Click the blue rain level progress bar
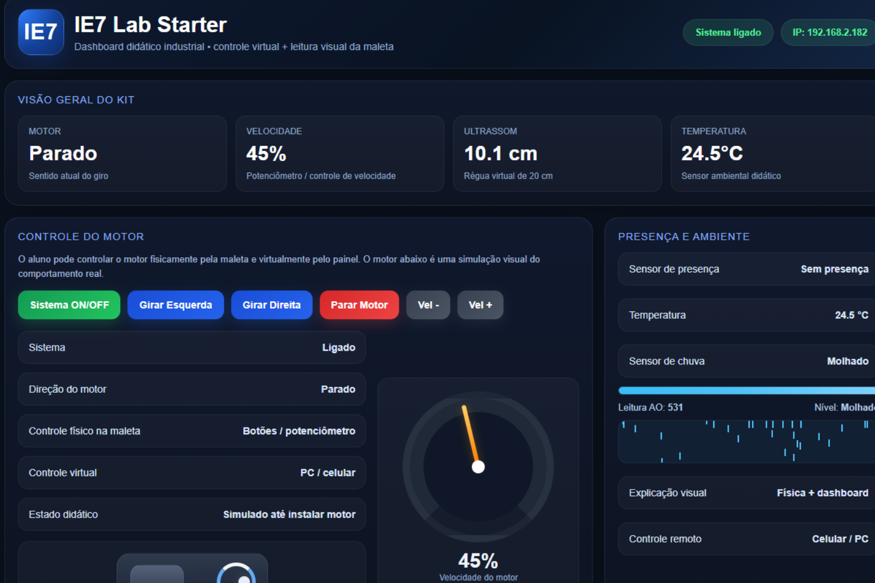Image resolution: width=875 pixels, height=583 pixels. coord(746,391)
